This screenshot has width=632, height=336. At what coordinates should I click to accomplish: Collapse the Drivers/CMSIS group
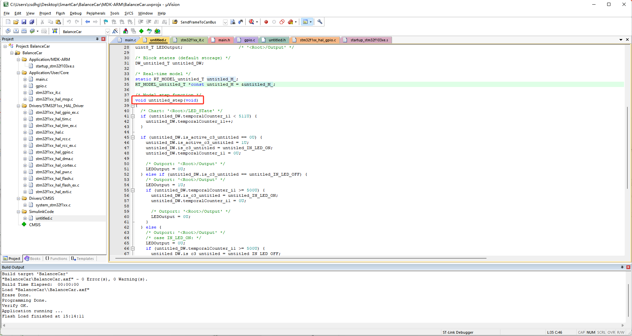19,198
